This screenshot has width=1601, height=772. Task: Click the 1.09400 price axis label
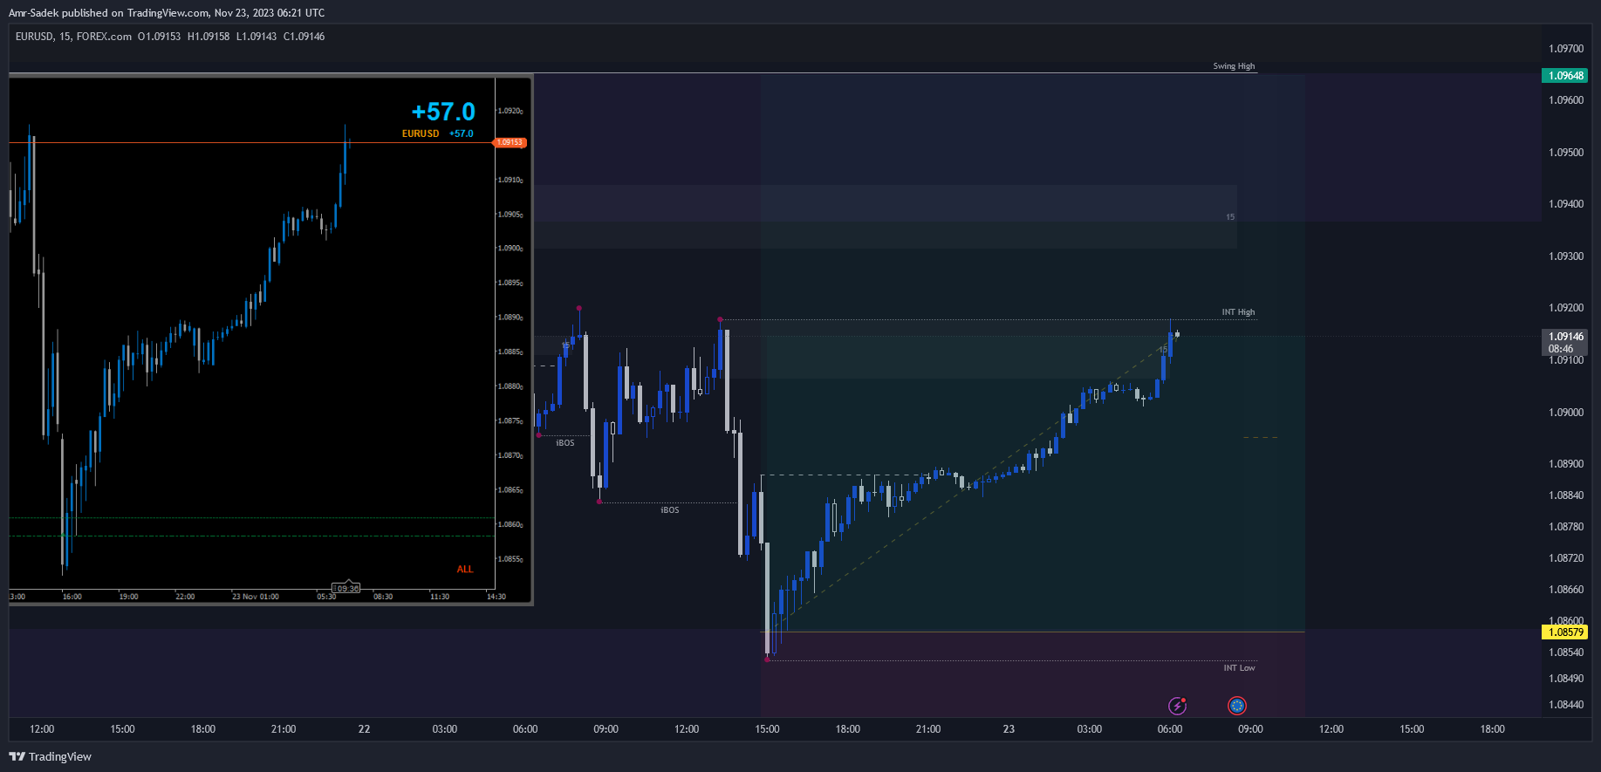coord(1566,204)
